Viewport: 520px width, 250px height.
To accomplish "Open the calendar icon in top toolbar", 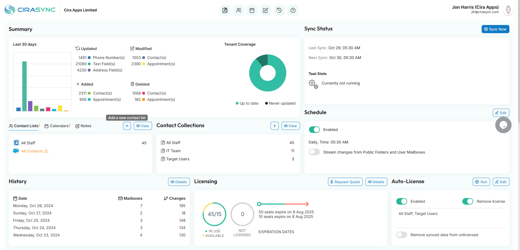I will (x=252, y=10).
